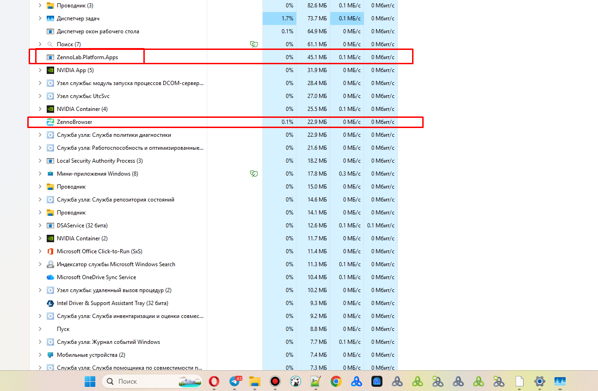The width and height of the screenshot is (598, 391).
Task: Click the NVIDIA App (5) icon
Action: pos(50,70)
